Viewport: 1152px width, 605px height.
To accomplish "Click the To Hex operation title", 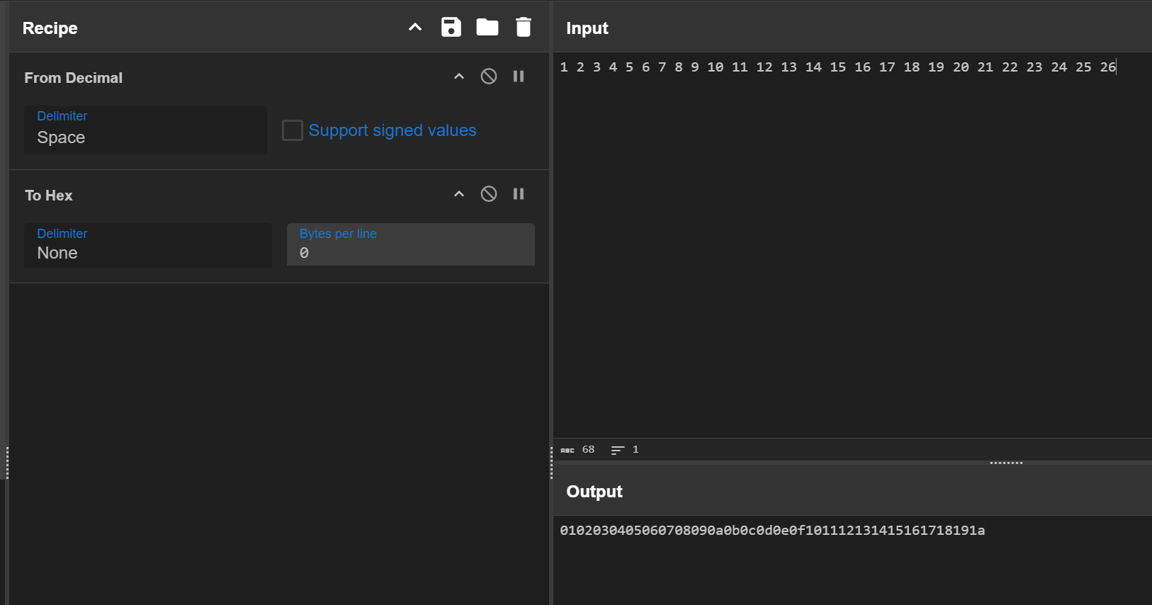I will (x=49, y=196).
